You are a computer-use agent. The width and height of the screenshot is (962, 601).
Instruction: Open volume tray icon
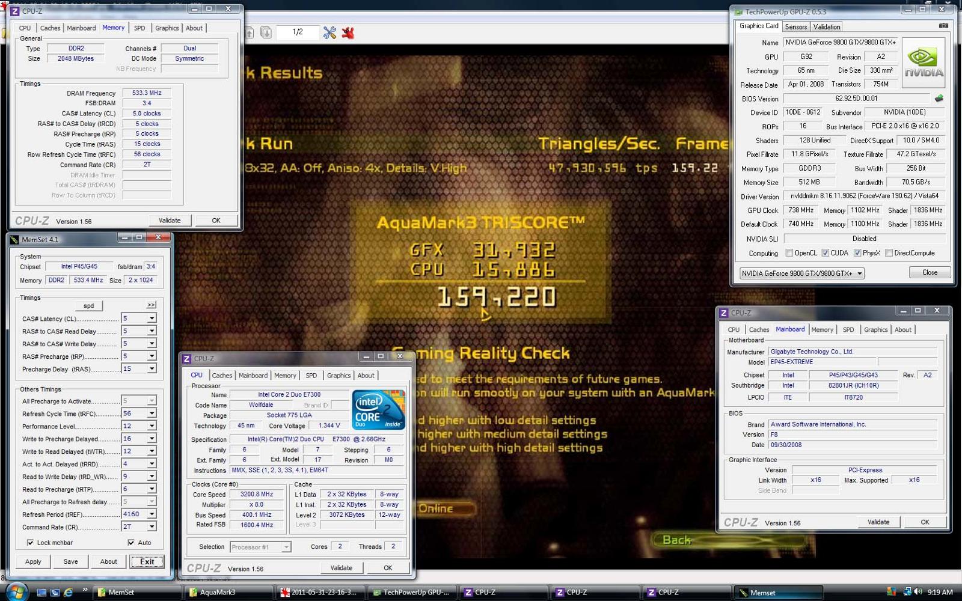[918, 592]
